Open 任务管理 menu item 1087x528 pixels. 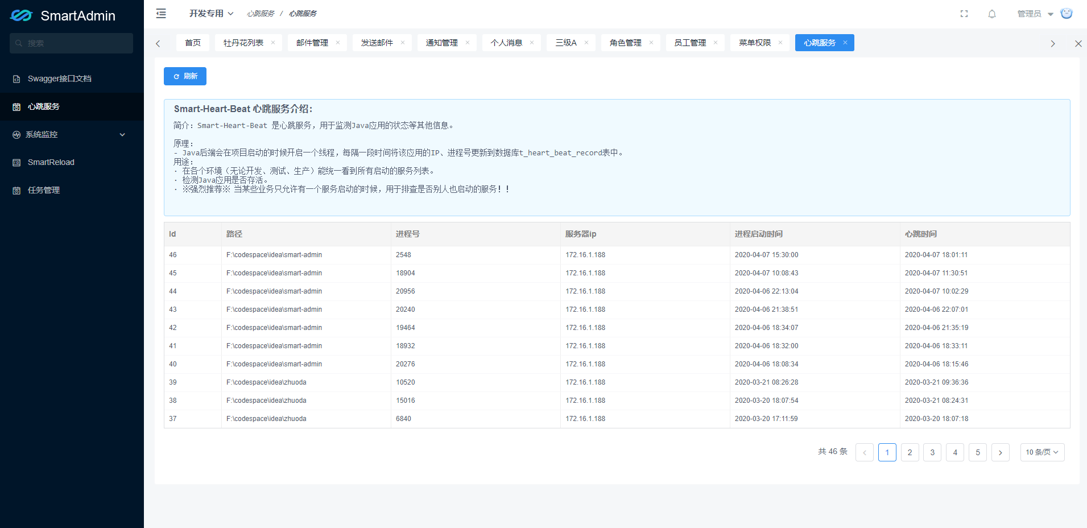tap(72, 191)
